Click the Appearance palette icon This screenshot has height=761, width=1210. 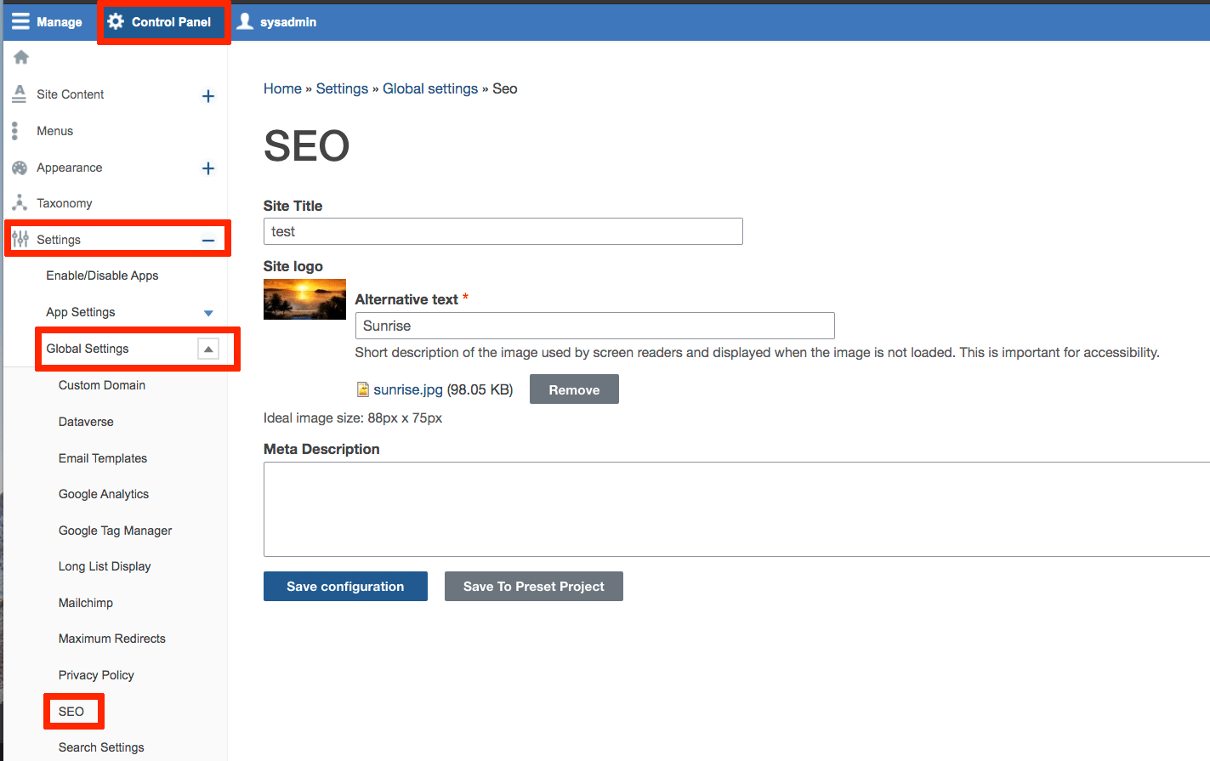click(19, 168)
